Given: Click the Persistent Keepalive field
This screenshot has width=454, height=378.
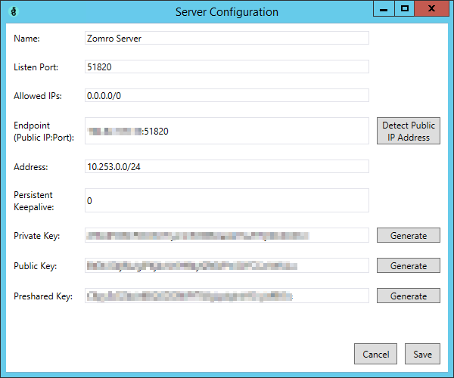Looking at the screenshot, I should click(x=227, y=200).
